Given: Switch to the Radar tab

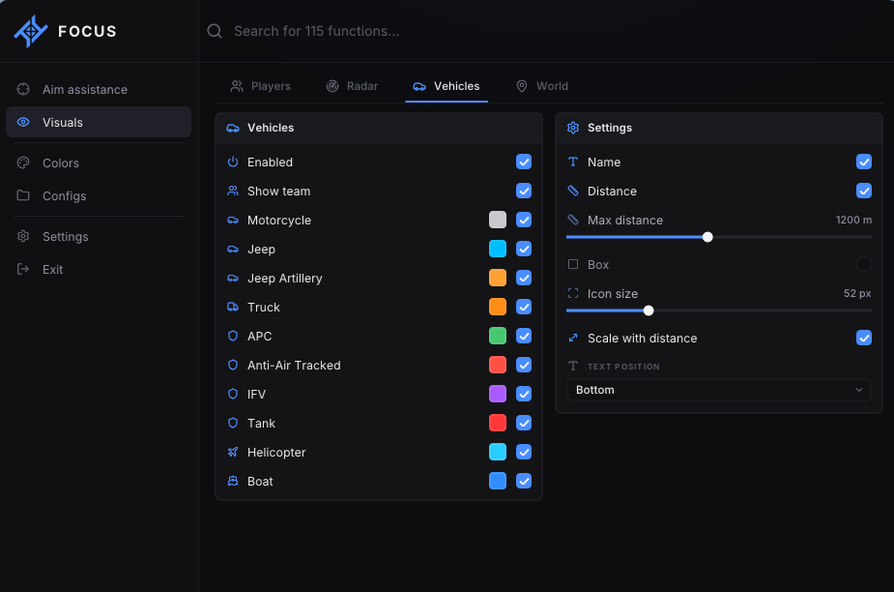Looking at the screenshot, I should [352, 86].
